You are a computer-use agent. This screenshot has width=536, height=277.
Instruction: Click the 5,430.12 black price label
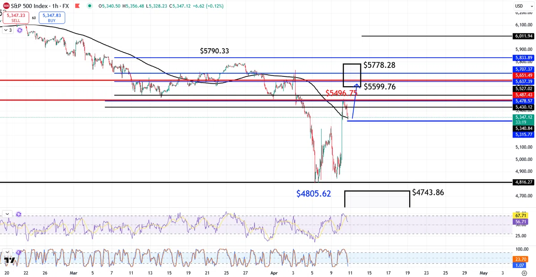[523, 107]
